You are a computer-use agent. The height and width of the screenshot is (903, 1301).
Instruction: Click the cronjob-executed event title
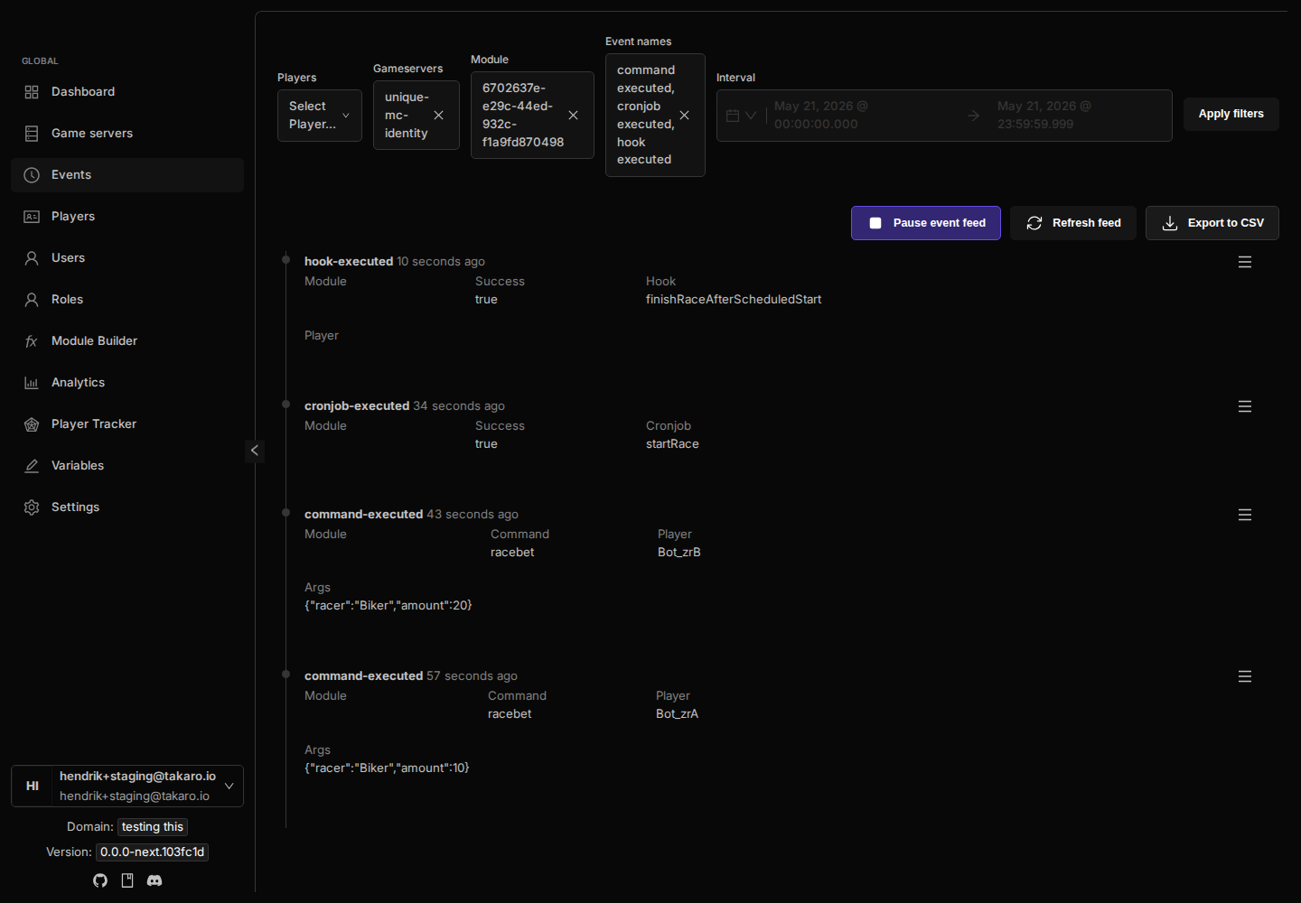click(x=357, y=406)
